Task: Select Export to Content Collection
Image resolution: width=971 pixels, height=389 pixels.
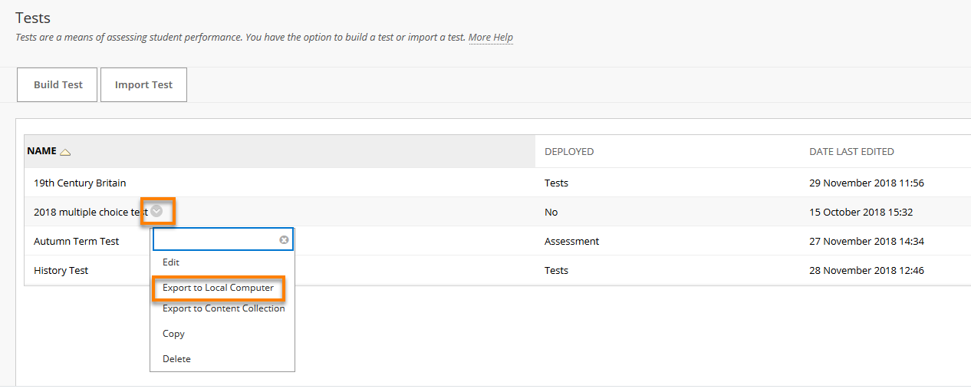Action: click(223, 308)
